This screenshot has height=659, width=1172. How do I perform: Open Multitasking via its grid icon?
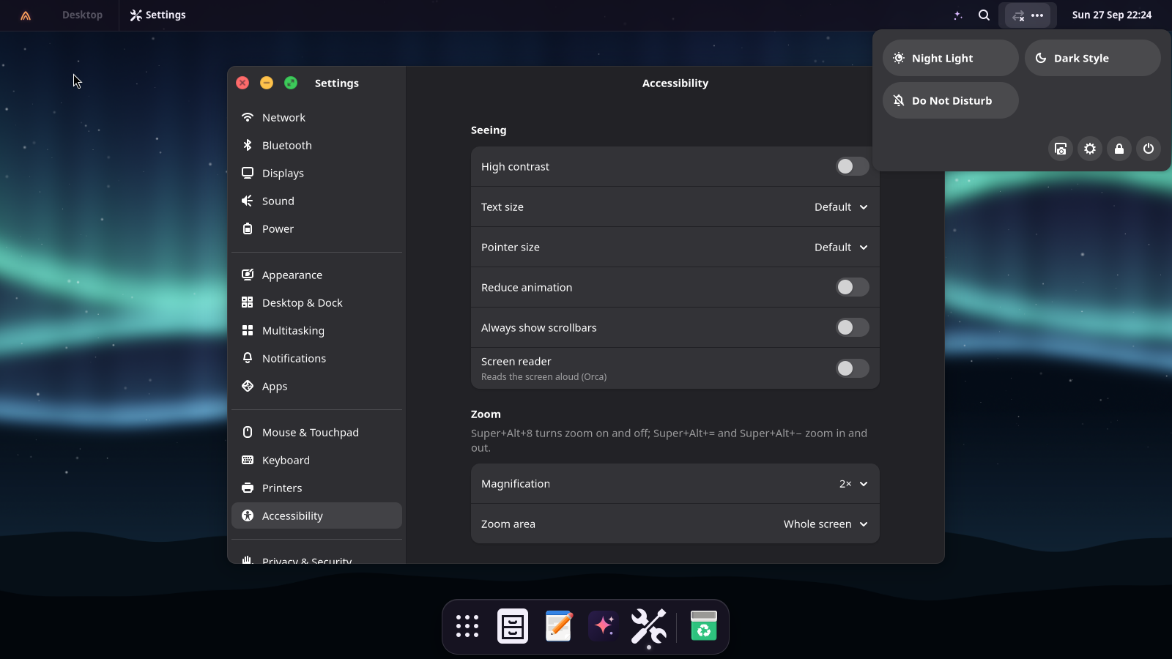tap(248, 330)
